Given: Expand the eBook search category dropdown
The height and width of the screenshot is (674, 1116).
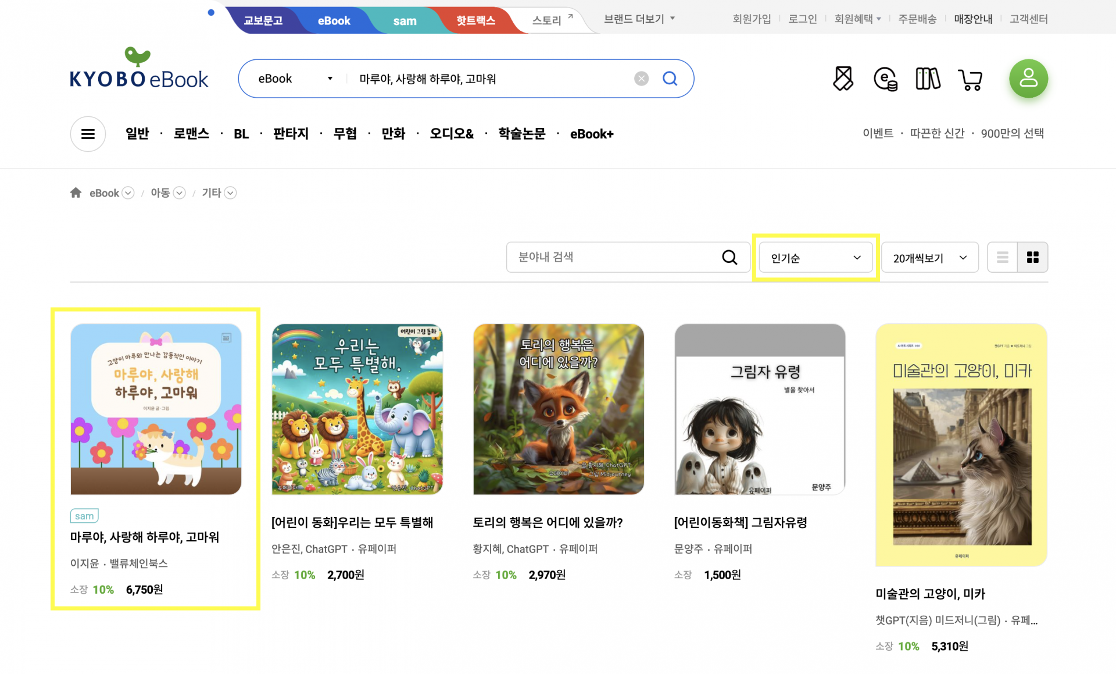Looking at the screenshot, I should click(x=296, y=79).
